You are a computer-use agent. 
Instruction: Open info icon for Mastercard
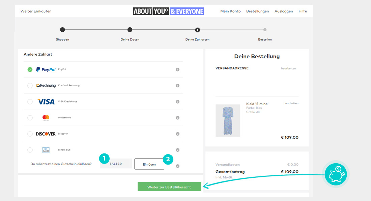coord(177,118)
